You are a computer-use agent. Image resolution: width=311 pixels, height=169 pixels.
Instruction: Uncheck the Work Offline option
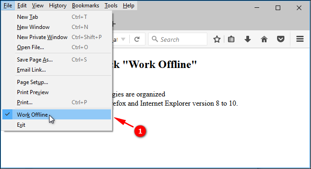tap(57, 115)
